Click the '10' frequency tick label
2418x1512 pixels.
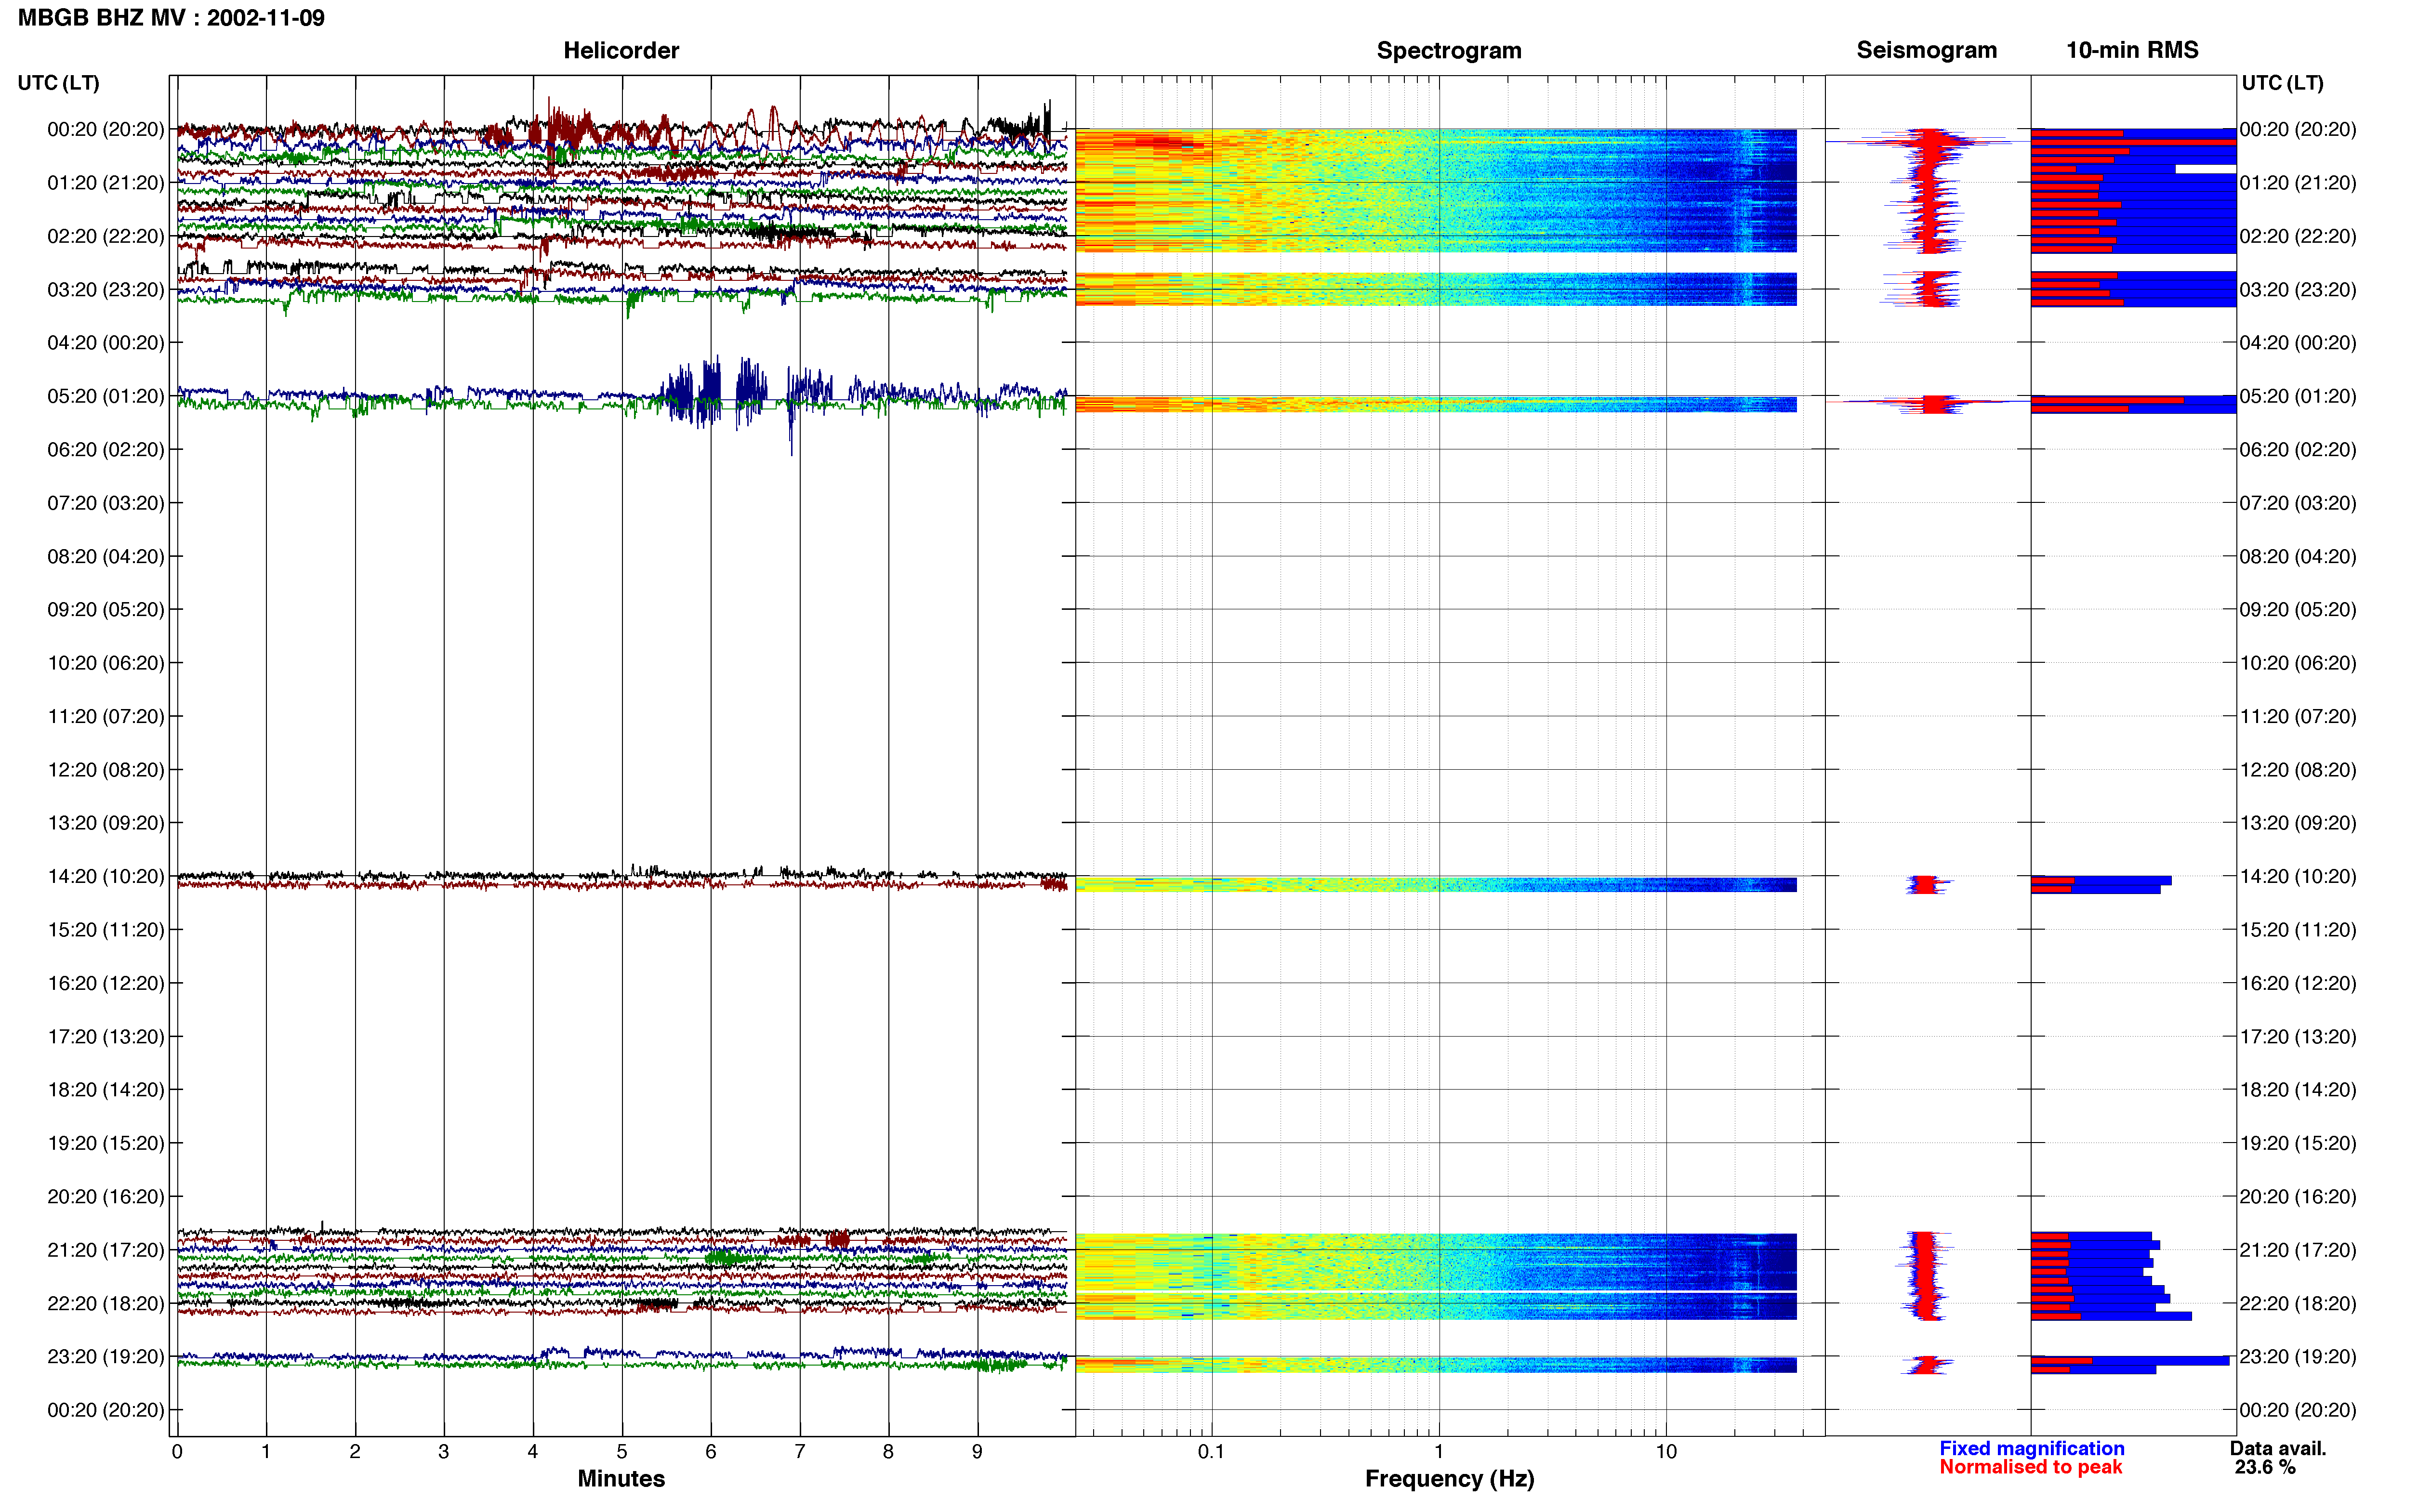coord(1666,1451)
